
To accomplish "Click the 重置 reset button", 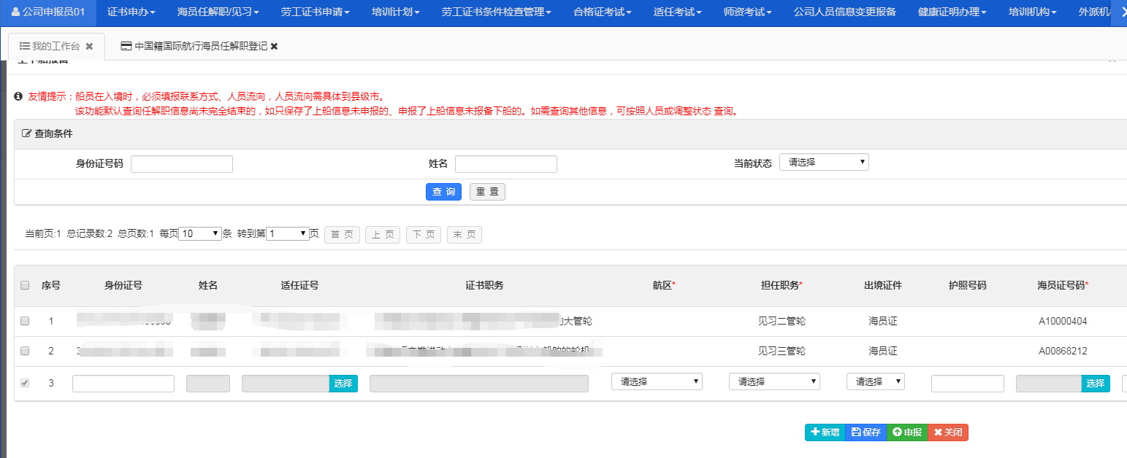I will 487,192.
